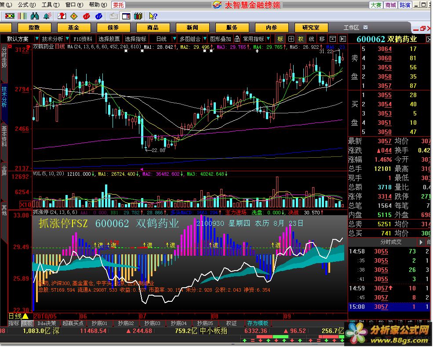
Task: Click the red question mark chart icon
Action: [x=62, y=16]
